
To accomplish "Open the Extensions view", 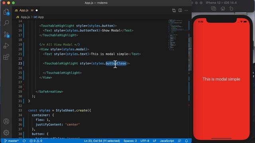I will [6, 57].
